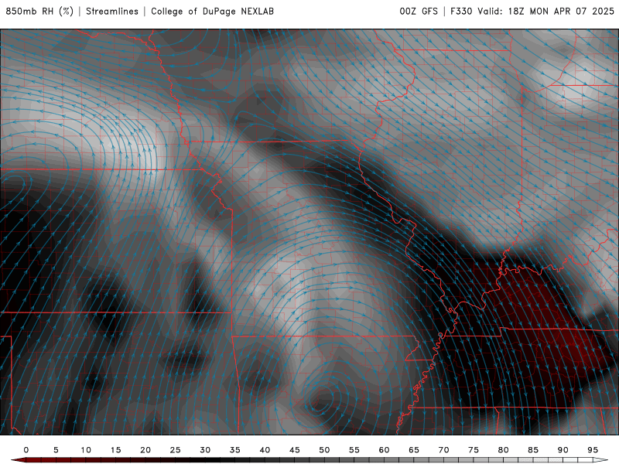
Task: Click the colorbar label "45"
Action: (x=295, y=450)
